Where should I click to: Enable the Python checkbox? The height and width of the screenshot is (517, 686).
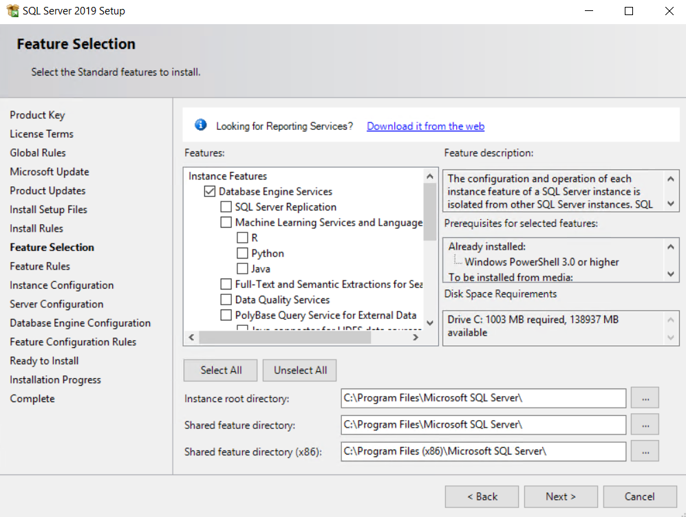(242, 254)
